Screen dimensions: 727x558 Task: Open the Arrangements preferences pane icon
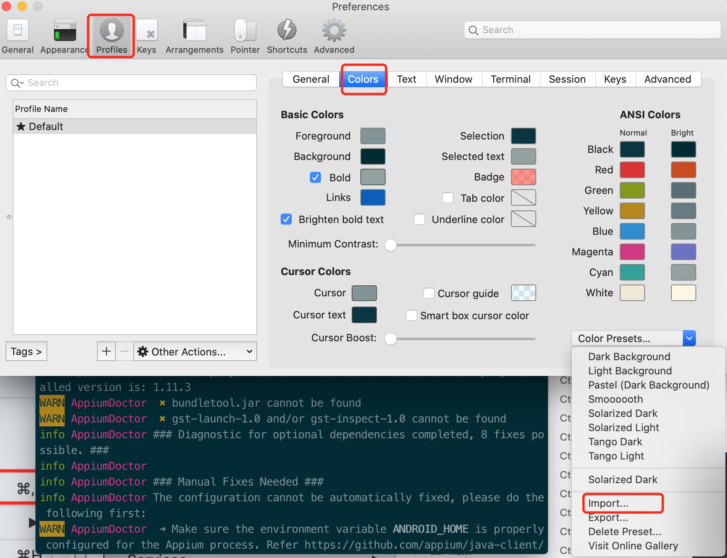195,30
